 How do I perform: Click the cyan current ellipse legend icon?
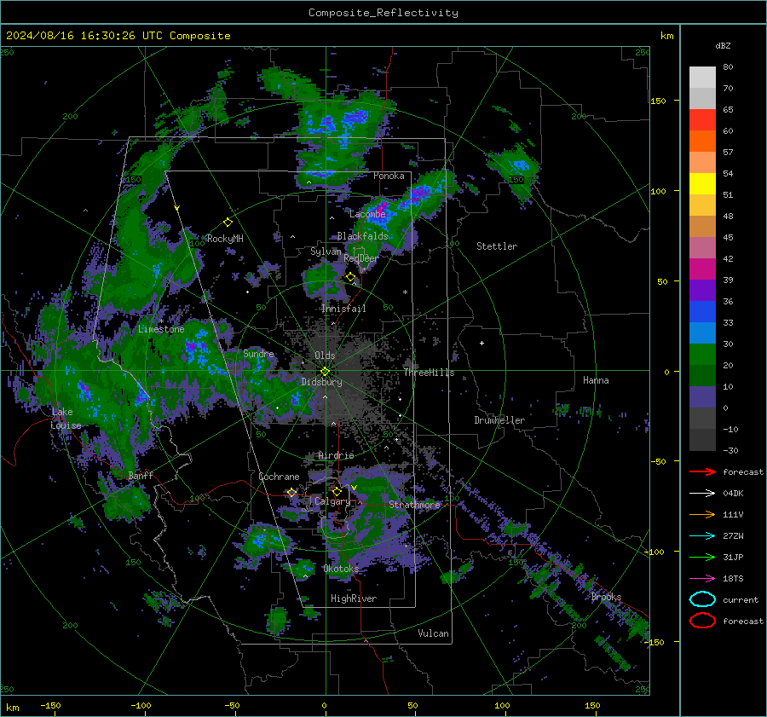702,599
